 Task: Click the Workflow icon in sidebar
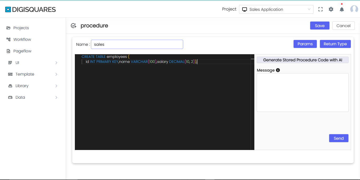tap(8, 39)
